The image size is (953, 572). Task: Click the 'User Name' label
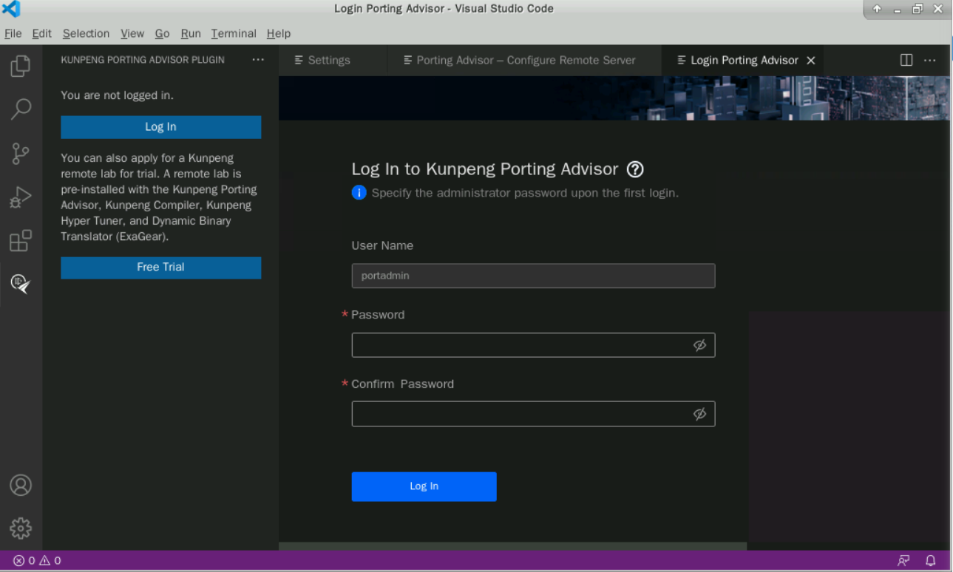[x=382, y=245]
